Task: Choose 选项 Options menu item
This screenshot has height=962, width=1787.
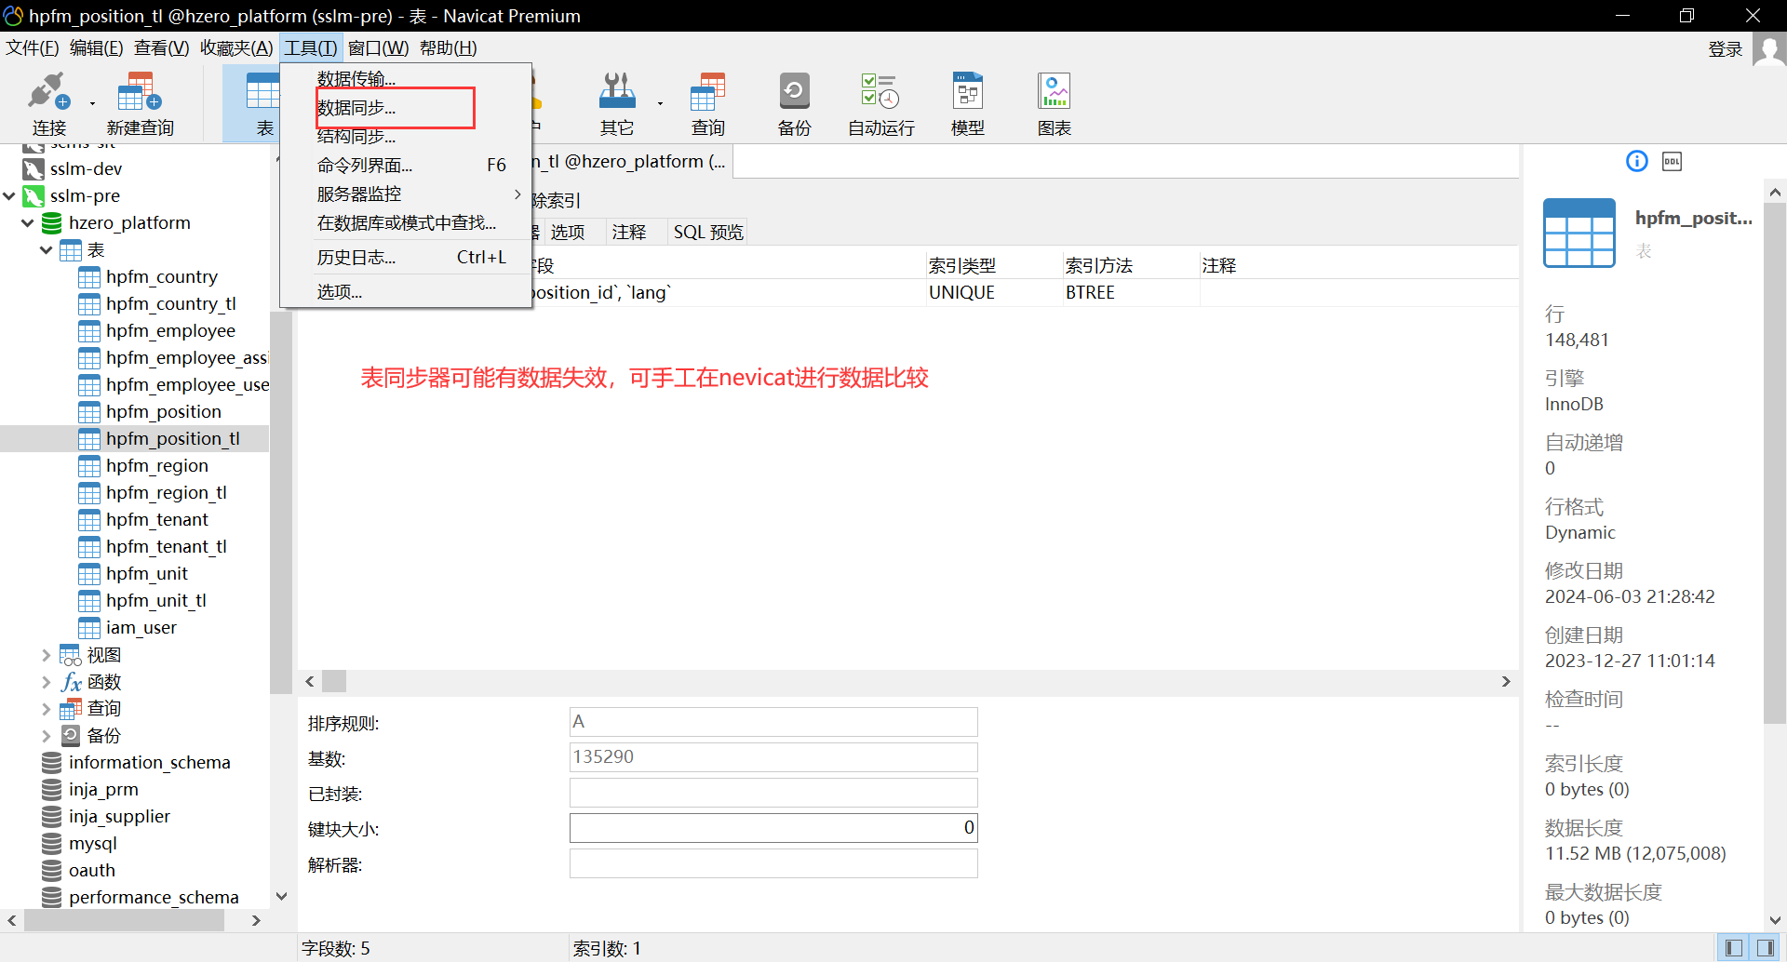Action: [x=406, y=292]
